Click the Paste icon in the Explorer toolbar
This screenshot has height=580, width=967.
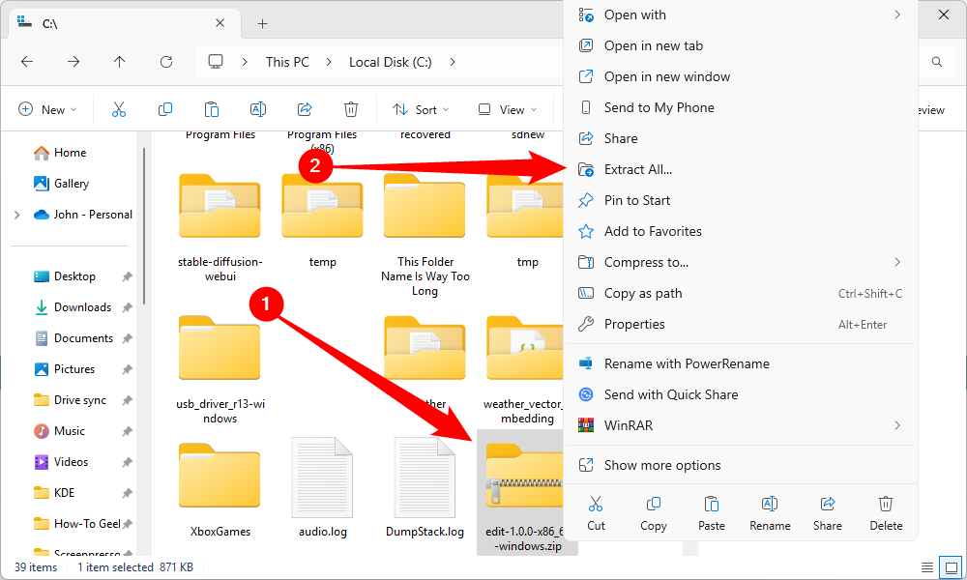coord(212,109)
